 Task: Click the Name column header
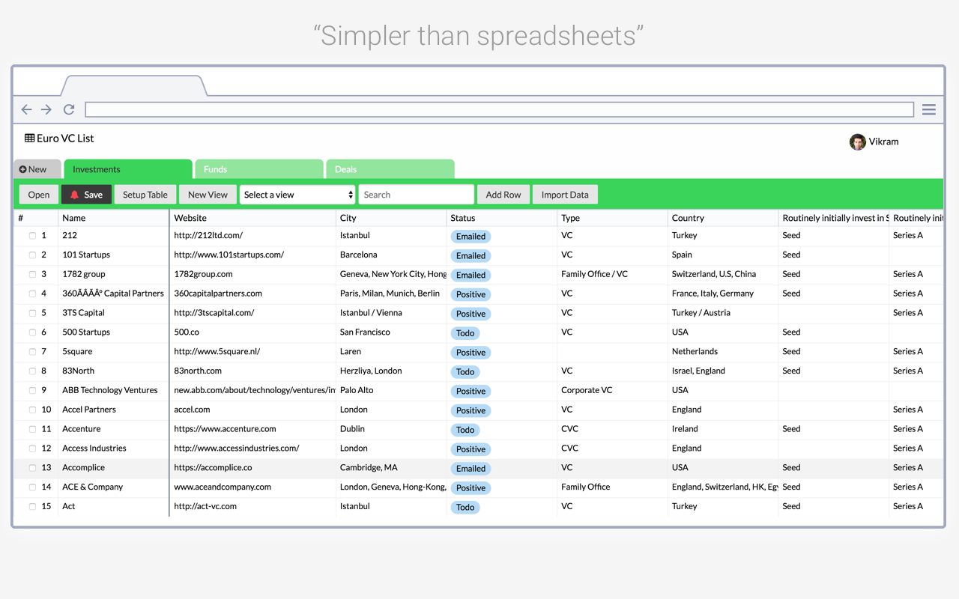coord(114,218)
